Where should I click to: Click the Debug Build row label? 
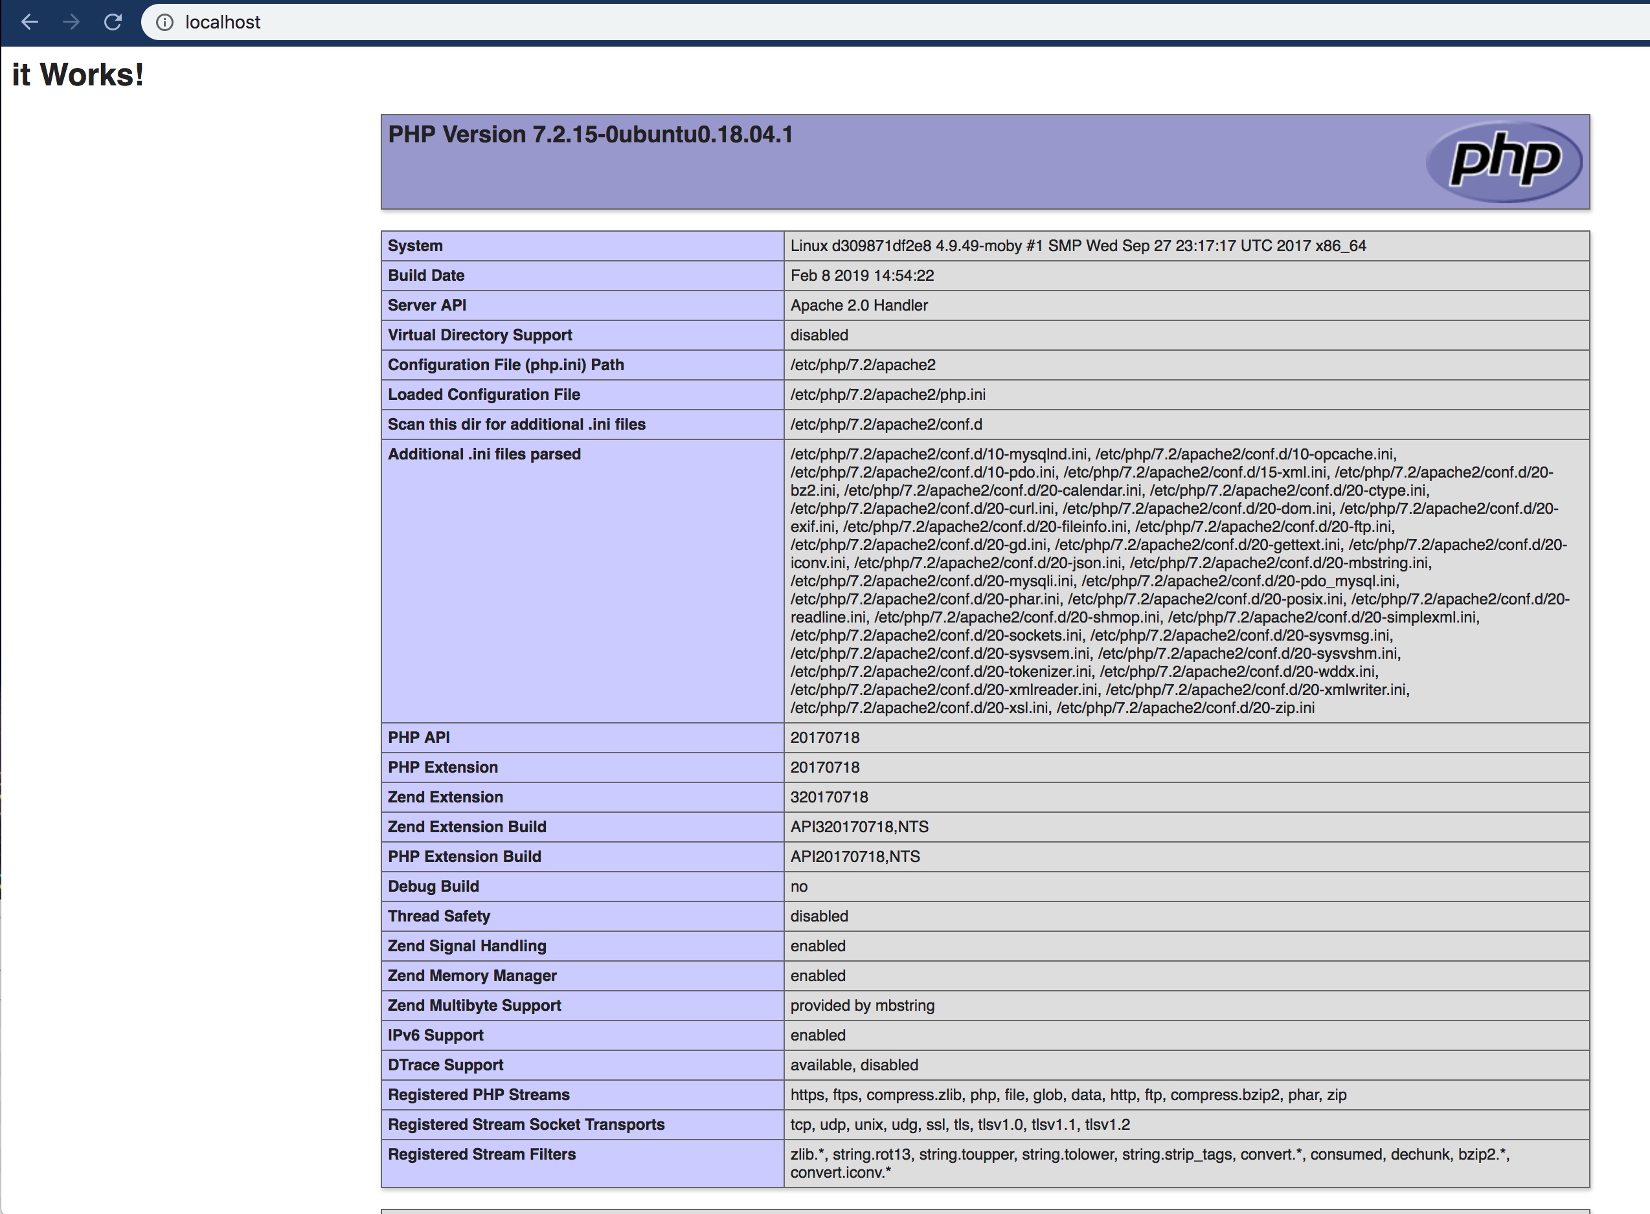433,887
